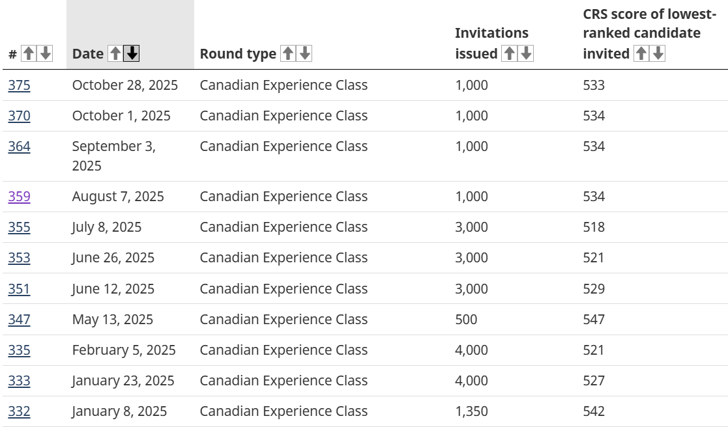Open round 364 link
The height and width of the screenshot is (427, 728).
point(19,146)
